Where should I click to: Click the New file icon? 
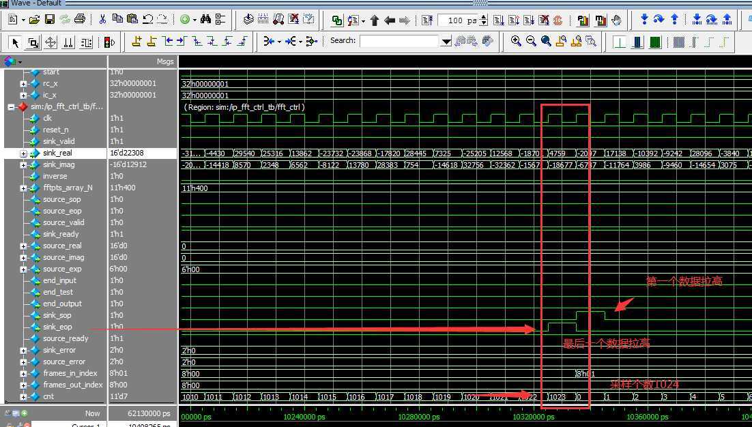pyautogui.click(x=13, y=20)
